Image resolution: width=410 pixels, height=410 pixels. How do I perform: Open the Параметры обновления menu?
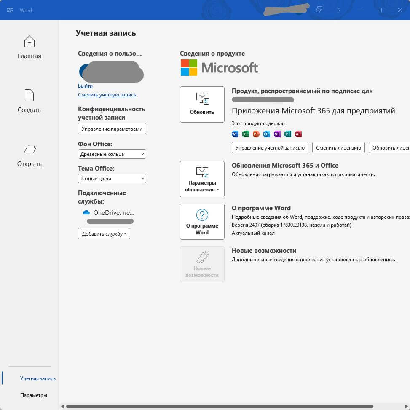[202, 179]
